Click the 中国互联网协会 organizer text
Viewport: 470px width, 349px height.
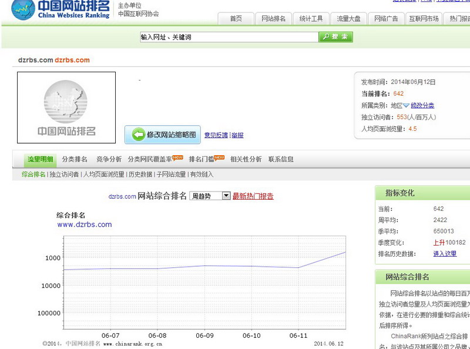tap(139, 14)
